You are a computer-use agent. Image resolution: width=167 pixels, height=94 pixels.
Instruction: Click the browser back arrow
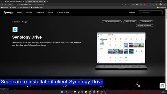(2, 4)
